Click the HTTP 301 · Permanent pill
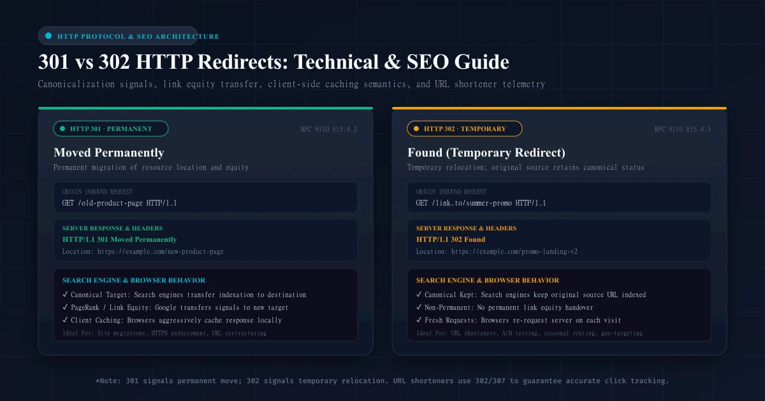765x401 pixels. (111, 129)
